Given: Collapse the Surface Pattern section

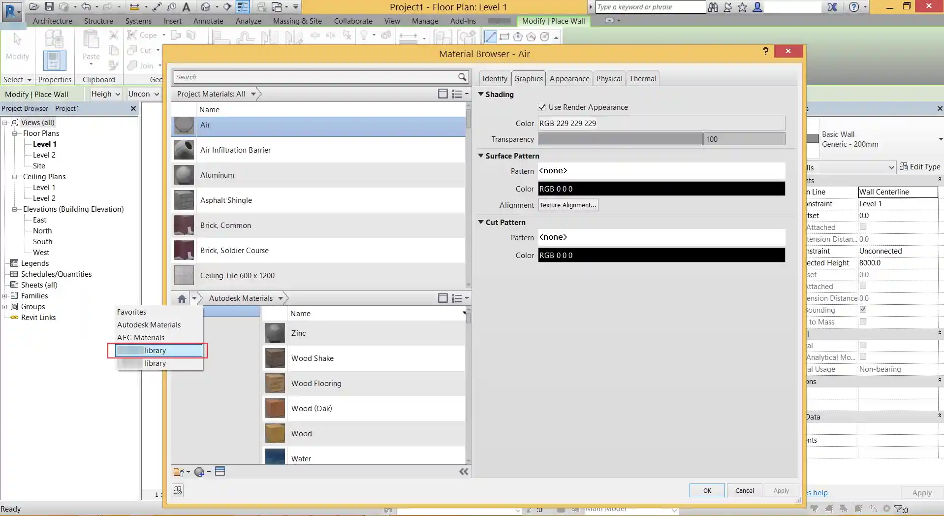Looking at the screenshot, I should tap(481, 156).
